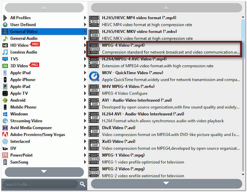The image size is (247, 192).
Task: Open the Avid Media Composer category
Action: [44, 128]
